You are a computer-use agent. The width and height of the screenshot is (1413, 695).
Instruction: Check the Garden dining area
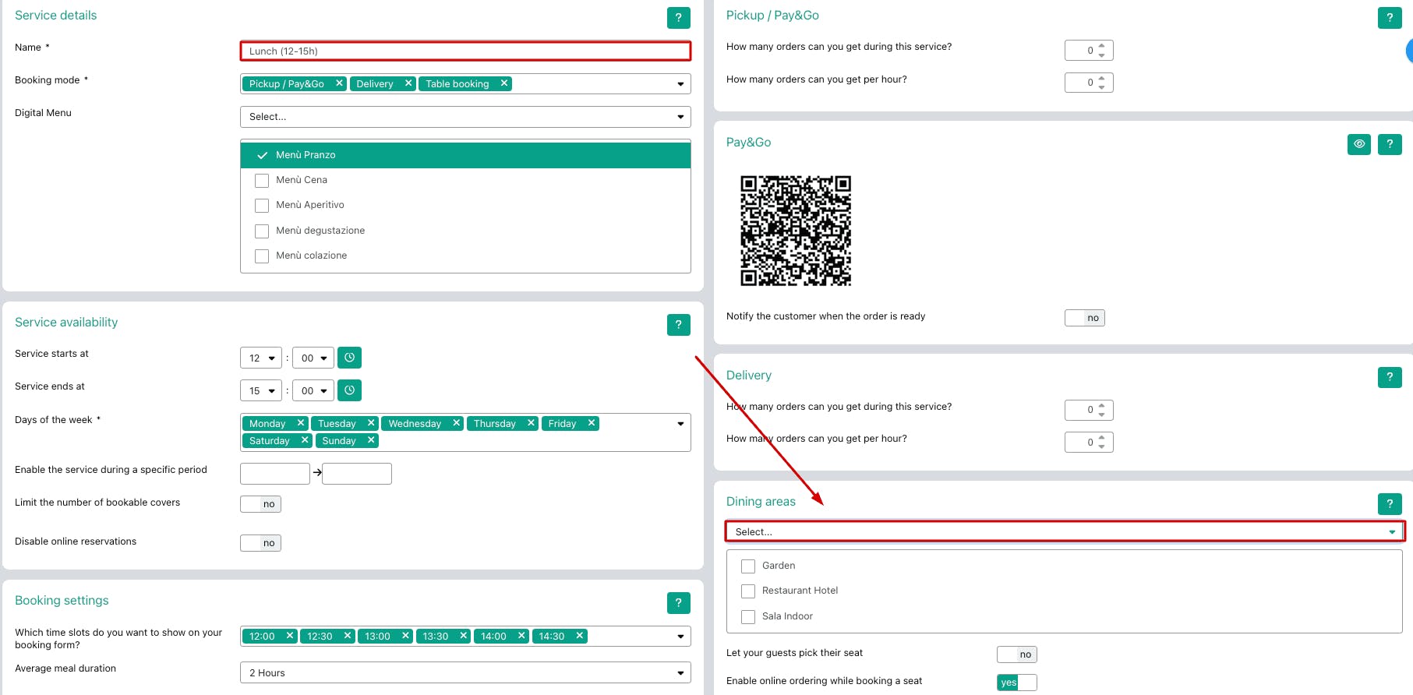tap(748, 566)
